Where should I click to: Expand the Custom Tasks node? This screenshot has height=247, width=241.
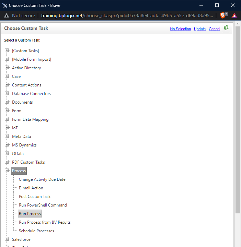(x=7, y=50)
